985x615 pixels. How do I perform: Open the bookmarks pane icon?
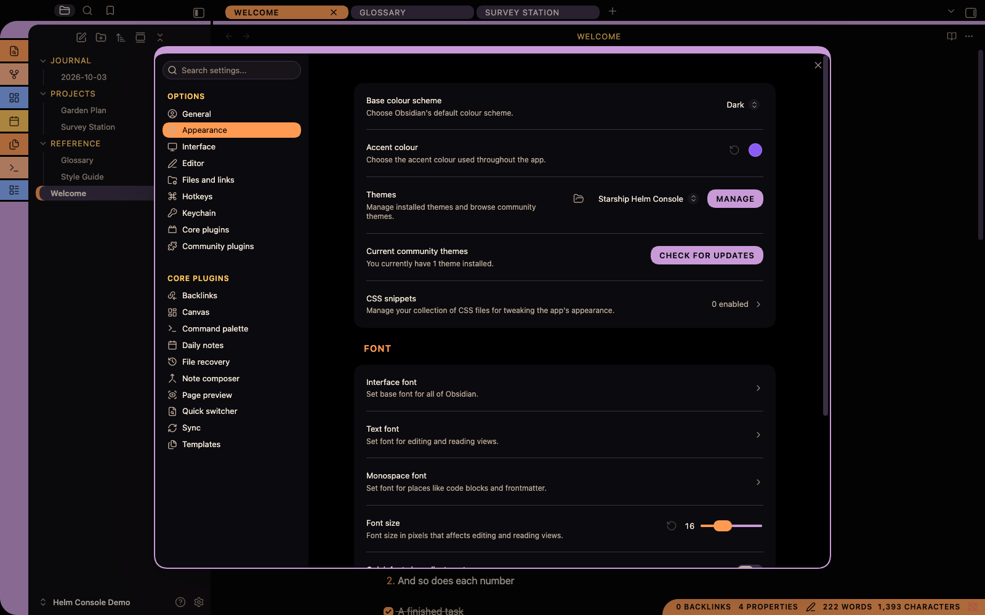[x=110, y=10]
